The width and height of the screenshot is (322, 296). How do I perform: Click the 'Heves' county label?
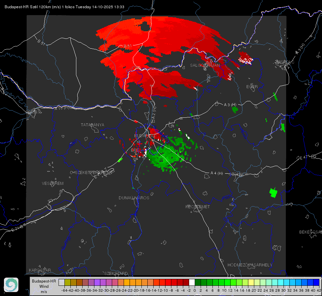pyautogui.click(x=243, y=134)
